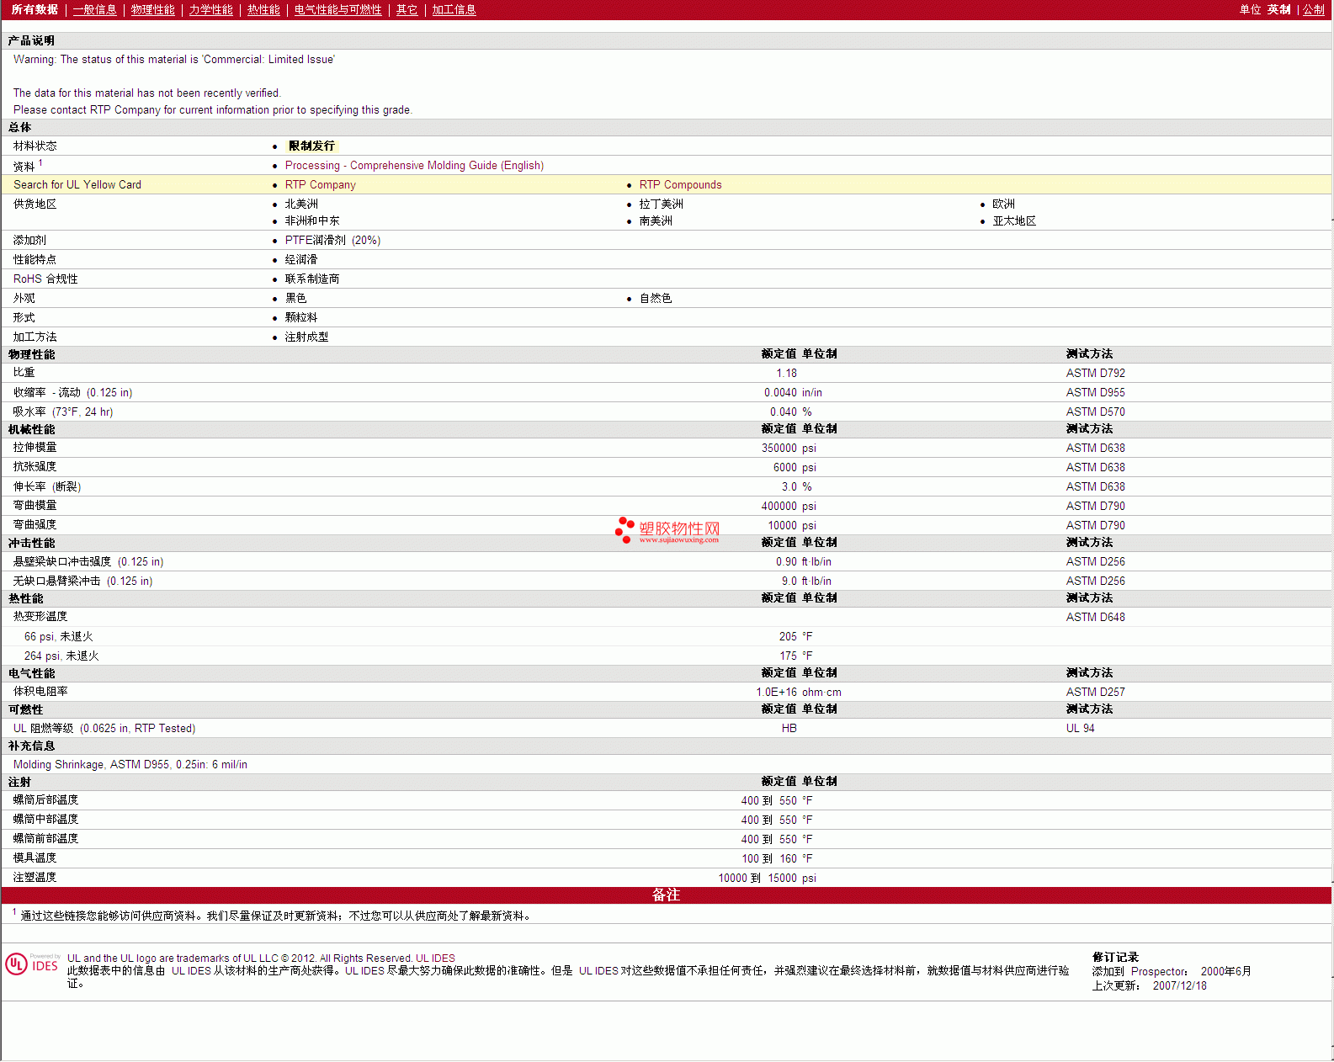The image size is (1334, 1062).
Task: Click ASTM D570 test method
Action: click(x=1095, y=412)
